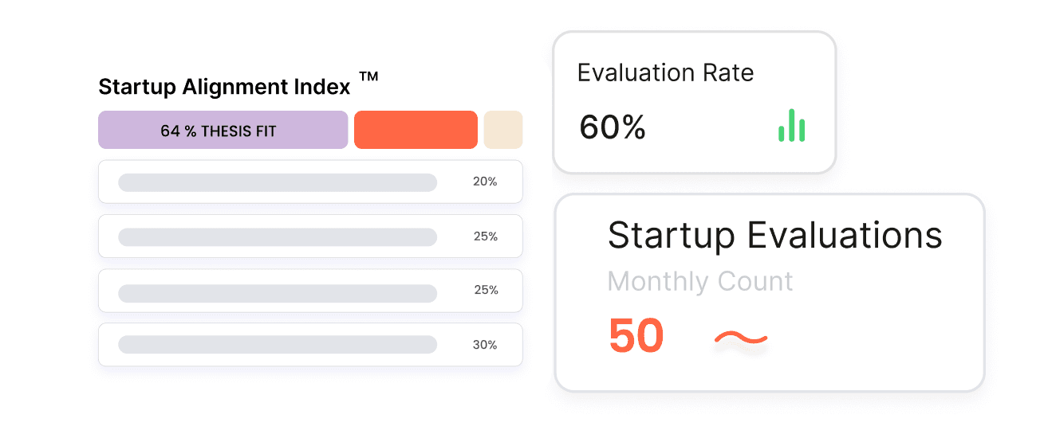Click the Startup Alignment Index heading
Screen dimensions: 1048x430
click(x=224, y=88)
